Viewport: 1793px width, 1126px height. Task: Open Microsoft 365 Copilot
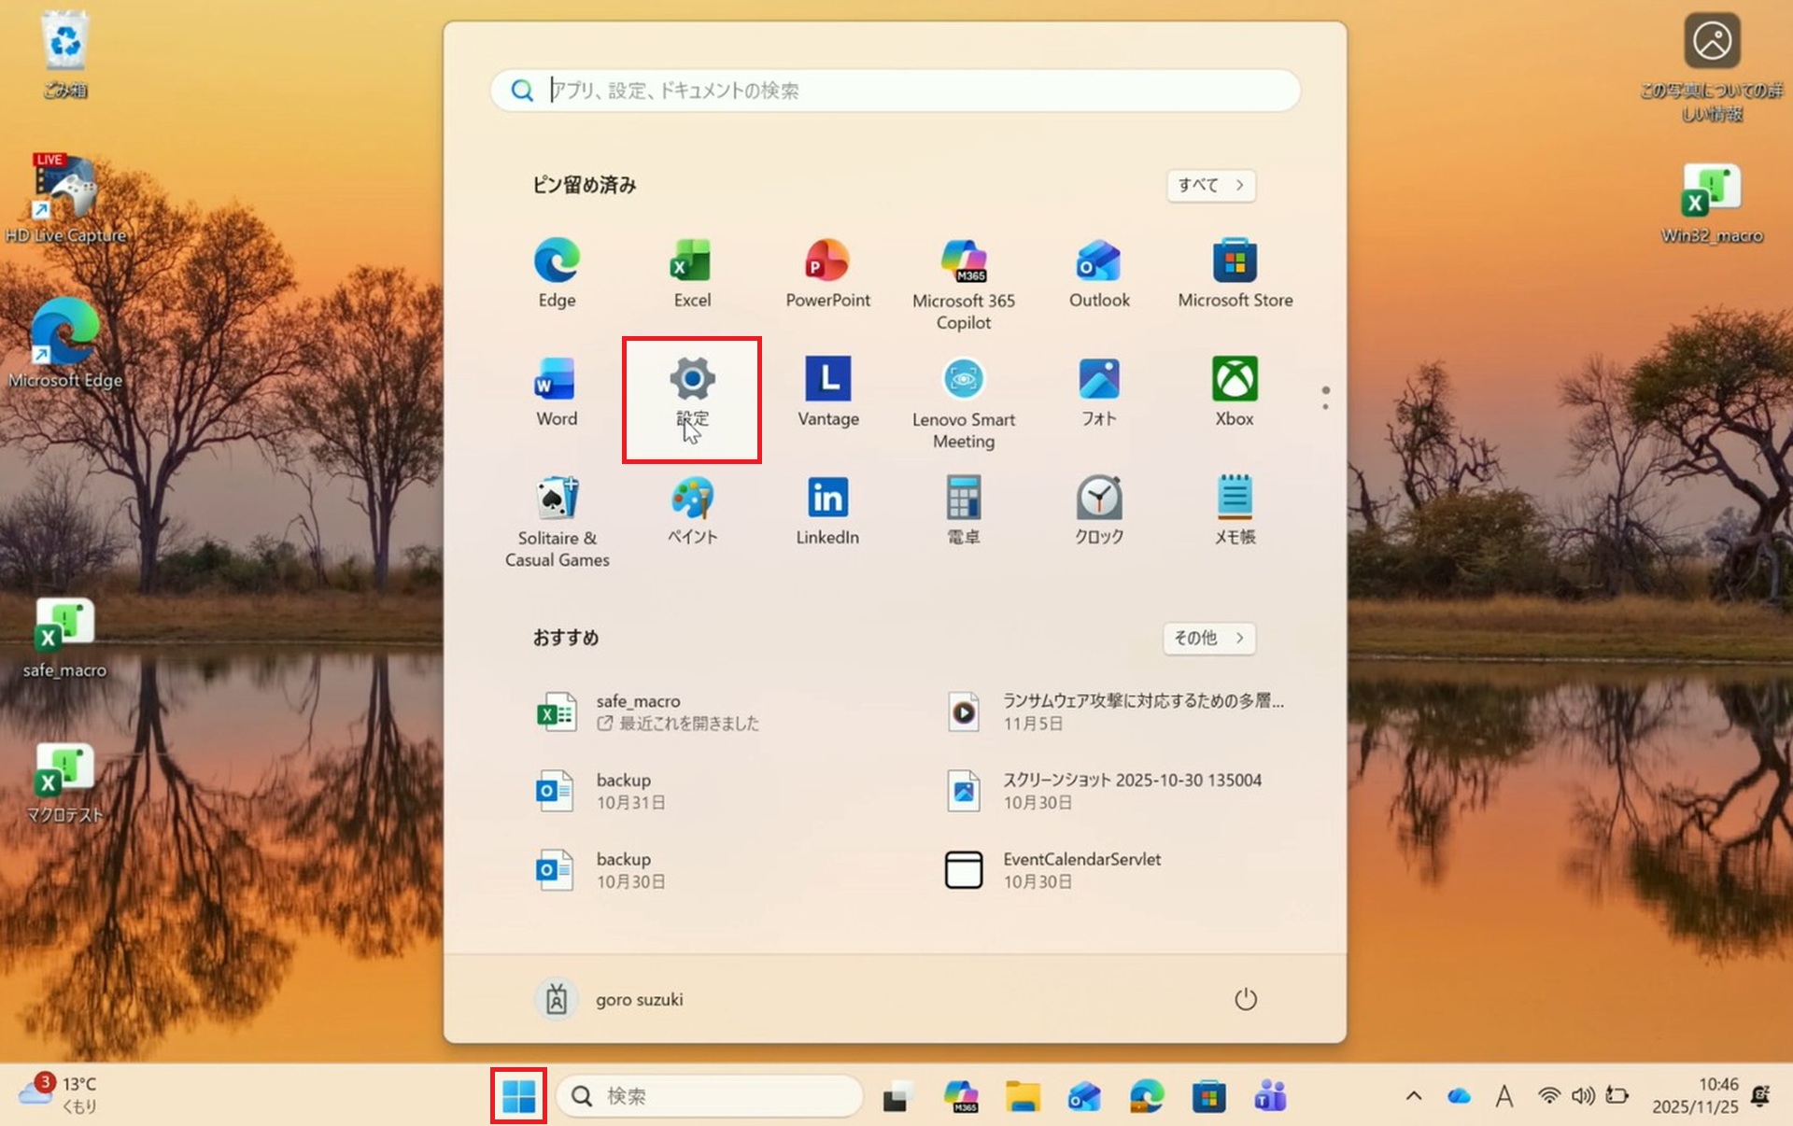point(963,271)
